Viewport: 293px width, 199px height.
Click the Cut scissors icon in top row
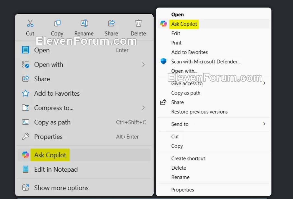30,23
